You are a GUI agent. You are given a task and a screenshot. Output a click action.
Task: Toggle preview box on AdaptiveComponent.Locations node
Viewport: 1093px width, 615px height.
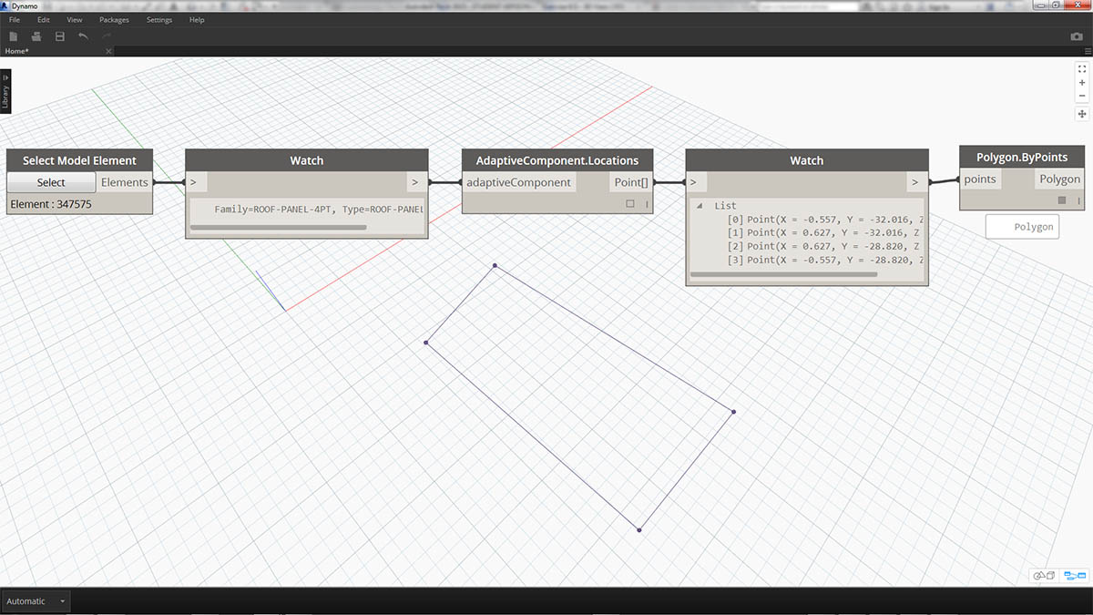pyautogui.click(x=630, y=204)
